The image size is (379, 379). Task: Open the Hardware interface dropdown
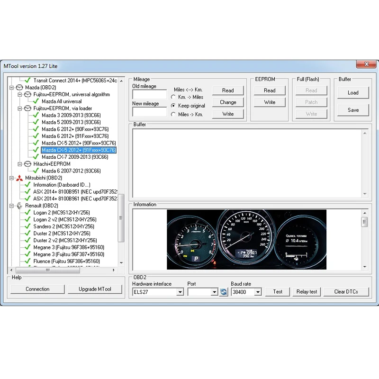(180, 292)
